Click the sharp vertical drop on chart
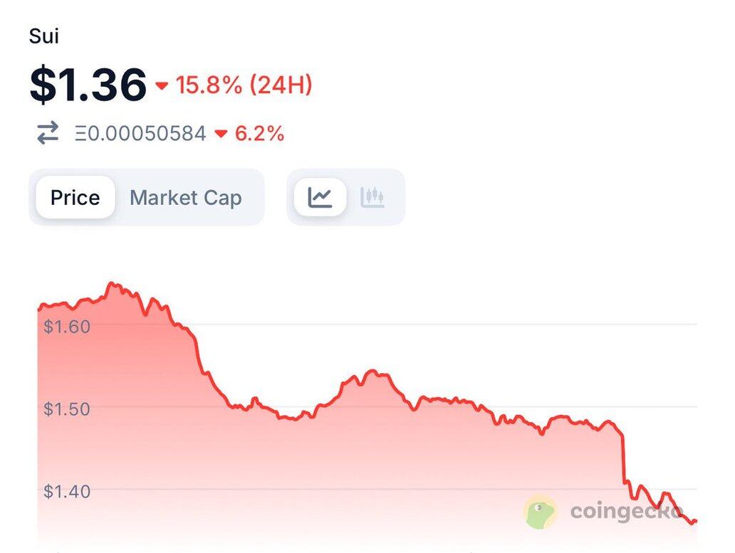 pos(625,459)
